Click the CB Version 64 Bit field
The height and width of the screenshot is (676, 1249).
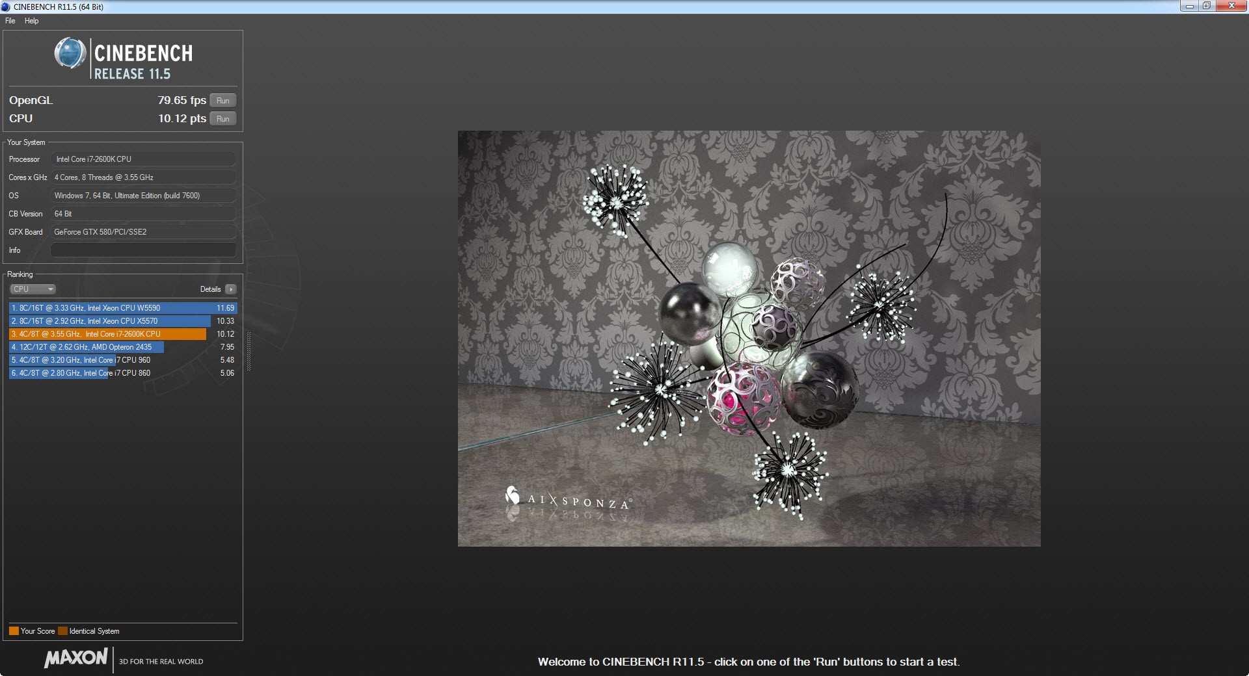click(x=143, y=214)
